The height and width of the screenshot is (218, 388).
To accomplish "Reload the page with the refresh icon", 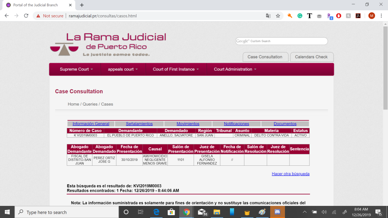I will click(26, 16).
